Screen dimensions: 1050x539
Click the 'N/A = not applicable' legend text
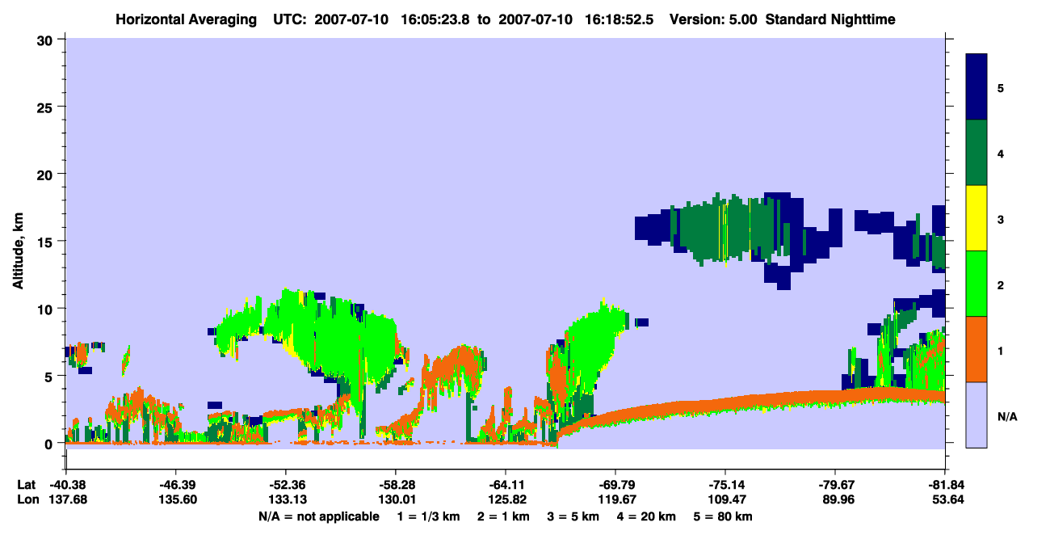click(x=318, y=516)
